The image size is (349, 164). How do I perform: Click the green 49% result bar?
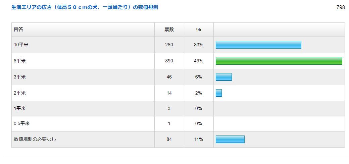pos(279,61)
